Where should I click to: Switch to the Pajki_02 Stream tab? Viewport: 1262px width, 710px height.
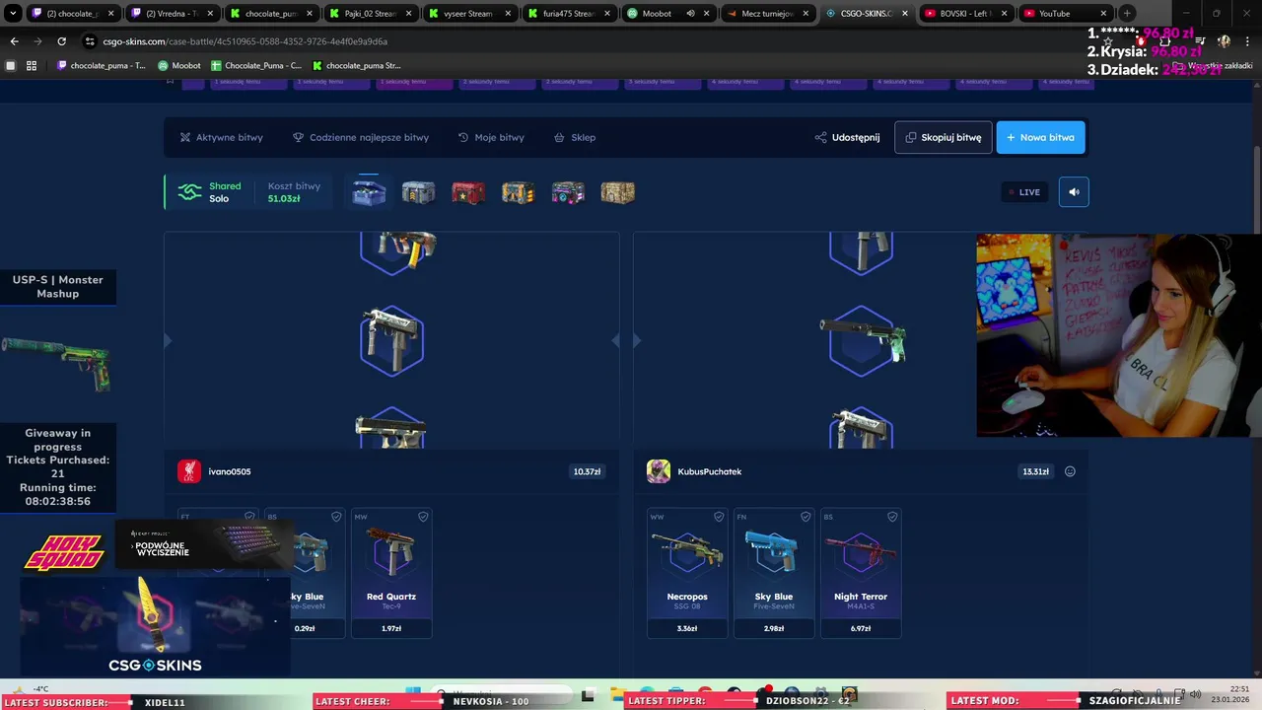click(371, 14)
